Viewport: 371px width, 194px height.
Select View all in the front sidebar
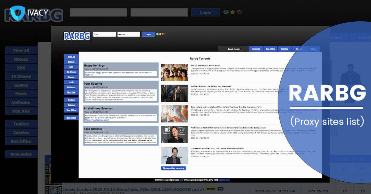71,57
